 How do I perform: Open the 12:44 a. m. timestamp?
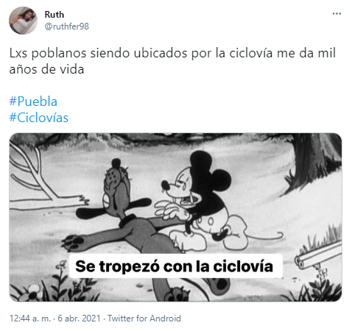[x=30, y=318]
